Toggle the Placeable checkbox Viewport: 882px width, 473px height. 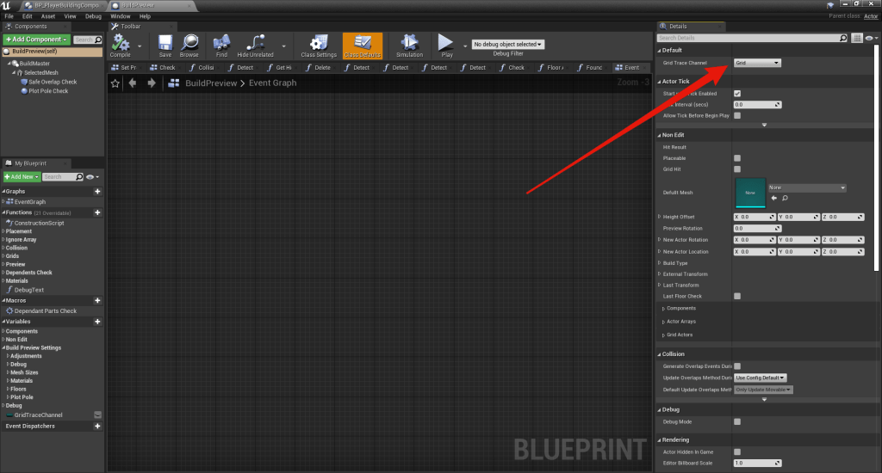click(x=737, y=158)
